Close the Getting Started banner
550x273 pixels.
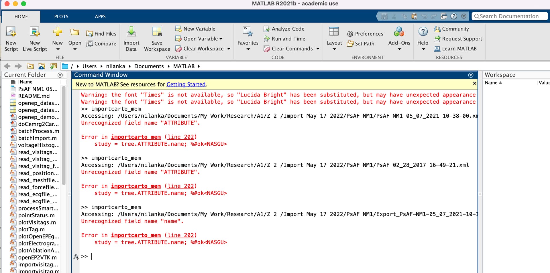[x=474, y=83]
